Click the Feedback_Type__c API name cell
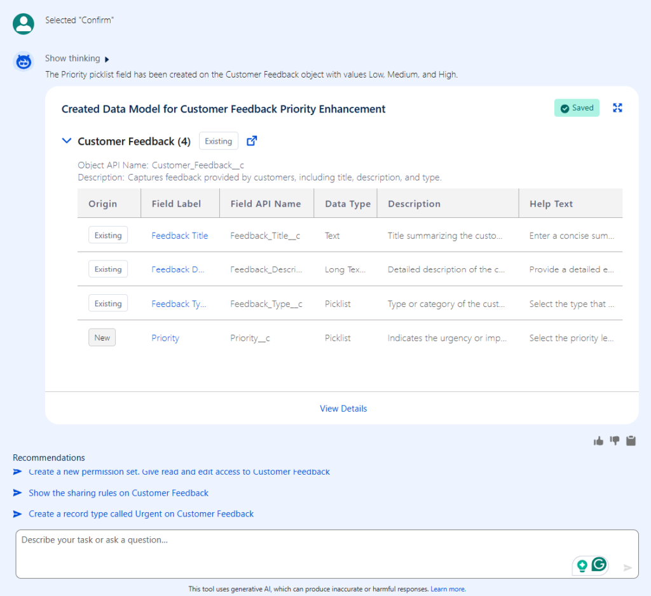 click(x=266, y=304)
